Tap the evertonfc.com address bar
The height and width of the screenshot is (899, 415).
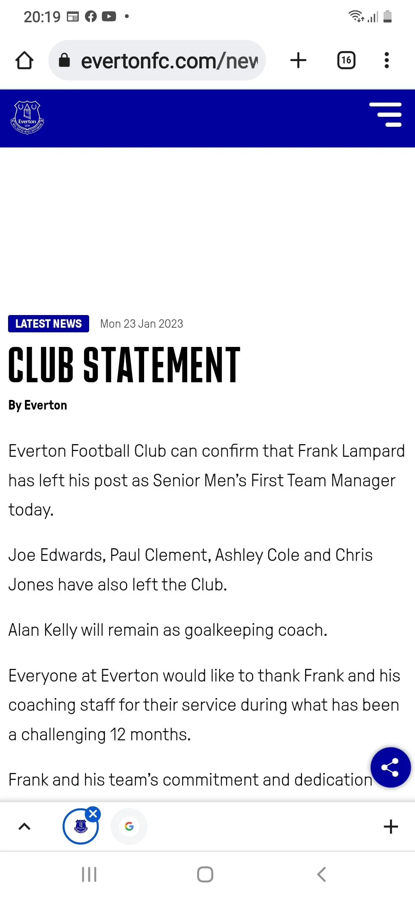[169, 61]
